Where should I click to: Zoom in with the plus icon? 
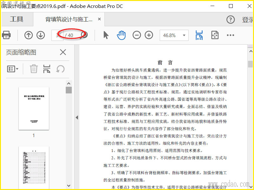(149, 35)
